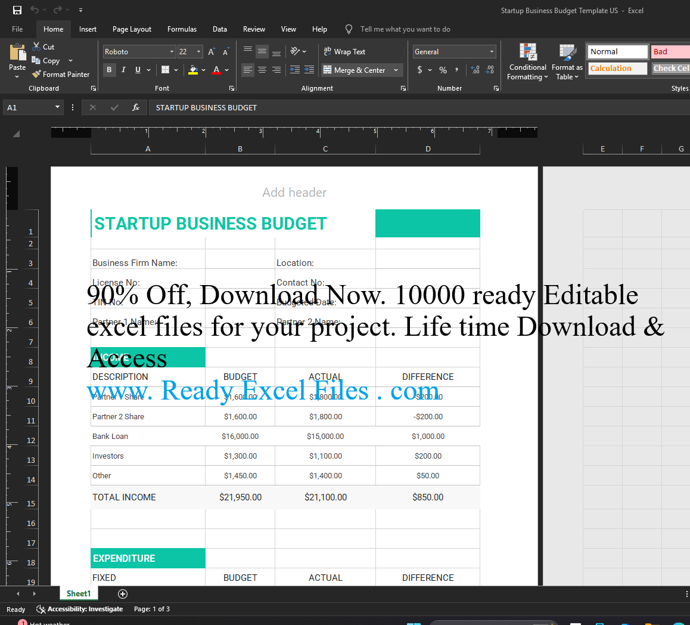Open the General number format dropdown
690x625 pixels.
coord(492,51)
